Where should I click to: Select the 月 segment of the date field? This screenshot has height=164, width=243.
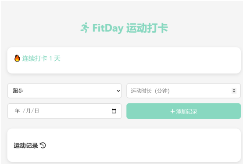[28, 111]
